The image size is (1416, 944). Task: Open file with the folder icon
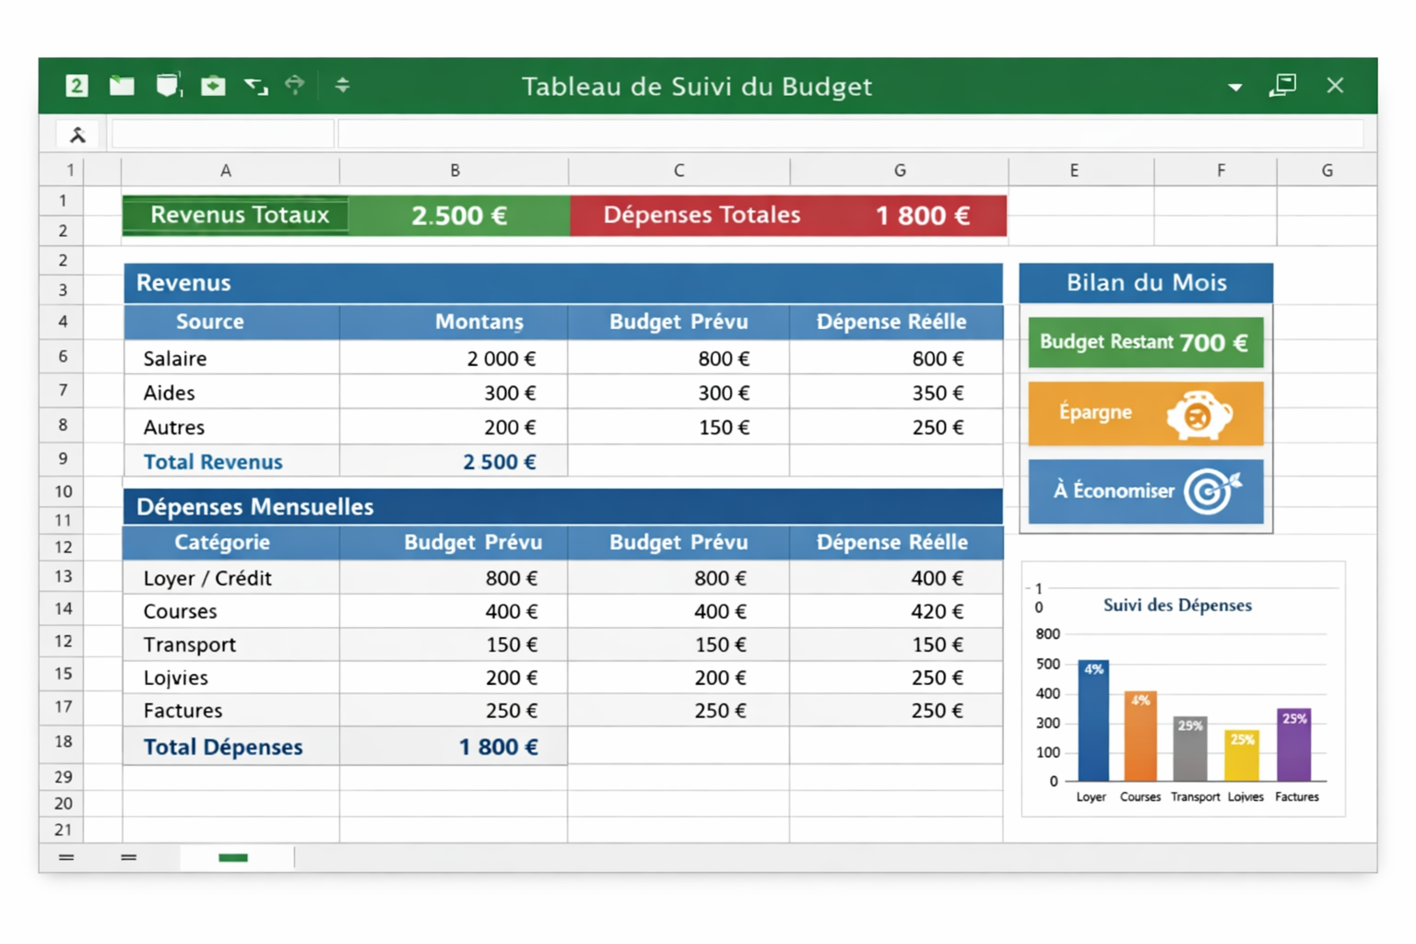(x=122, y=86)
